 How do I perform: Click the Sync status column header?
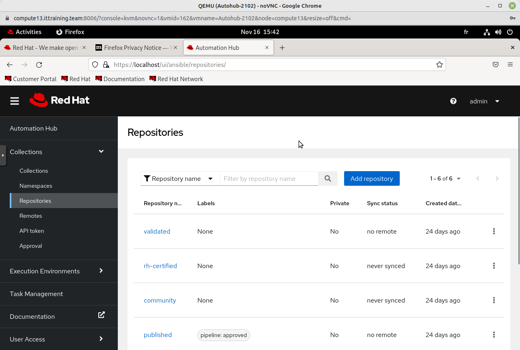point(382,203)
